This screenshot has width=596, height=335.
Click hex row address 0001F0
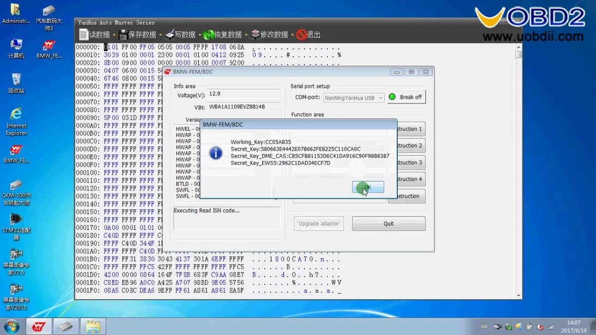tap(87, 290)
